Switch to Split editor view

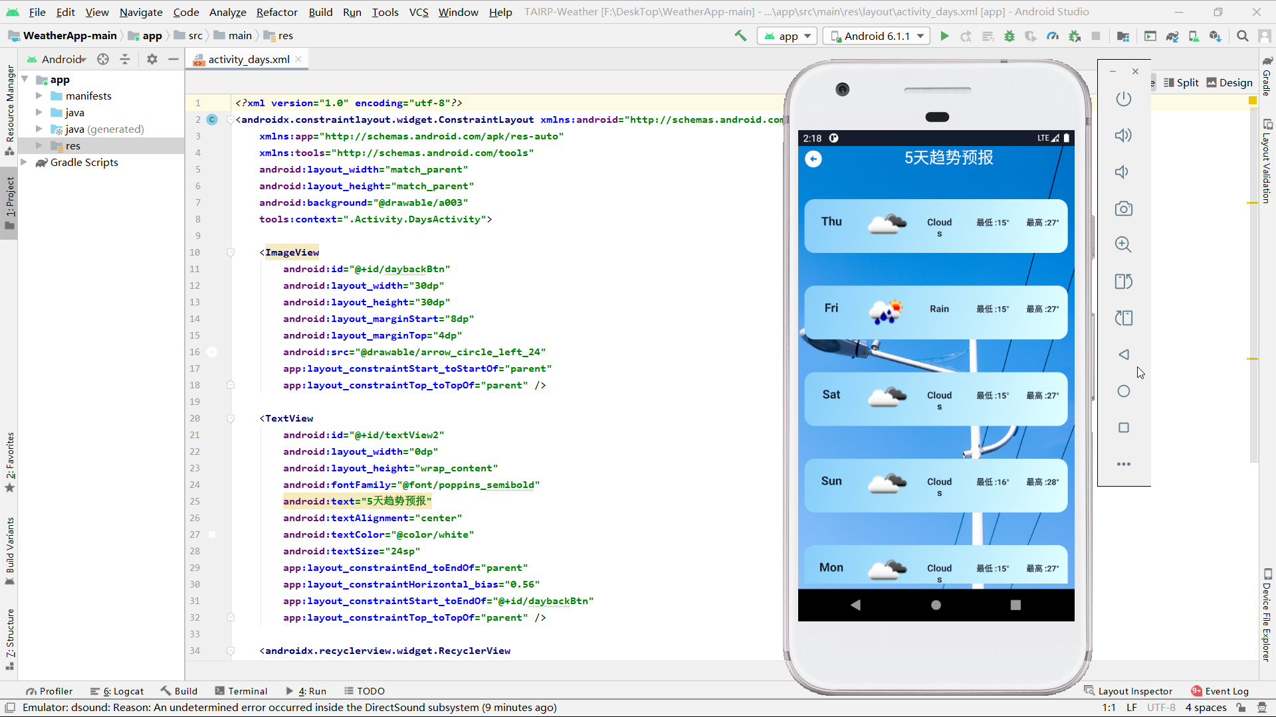[x=1181, y=82]
